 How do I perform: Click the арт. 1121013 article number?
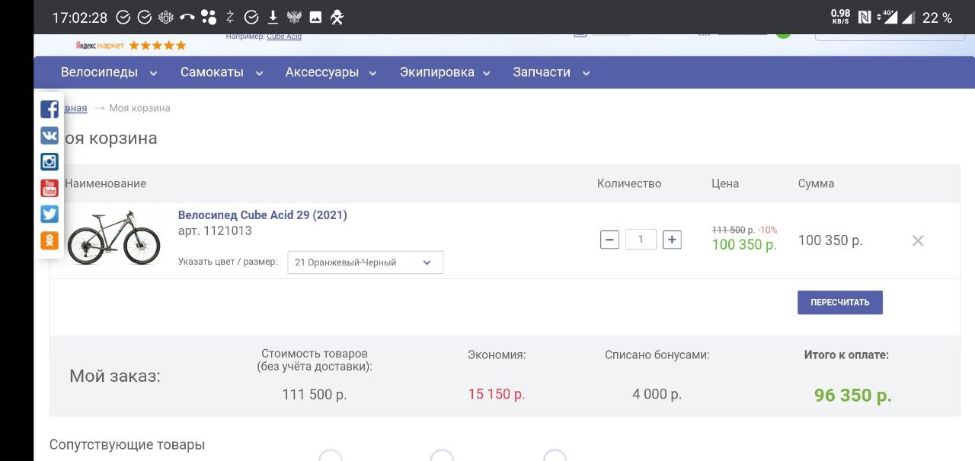[x=215, y=230]
